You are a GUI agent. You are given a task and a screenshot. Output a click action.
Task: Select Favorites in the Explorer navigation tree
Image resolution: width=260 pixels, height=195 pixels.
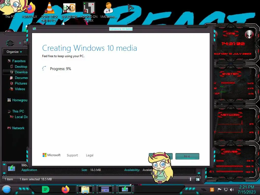(19, 61)
